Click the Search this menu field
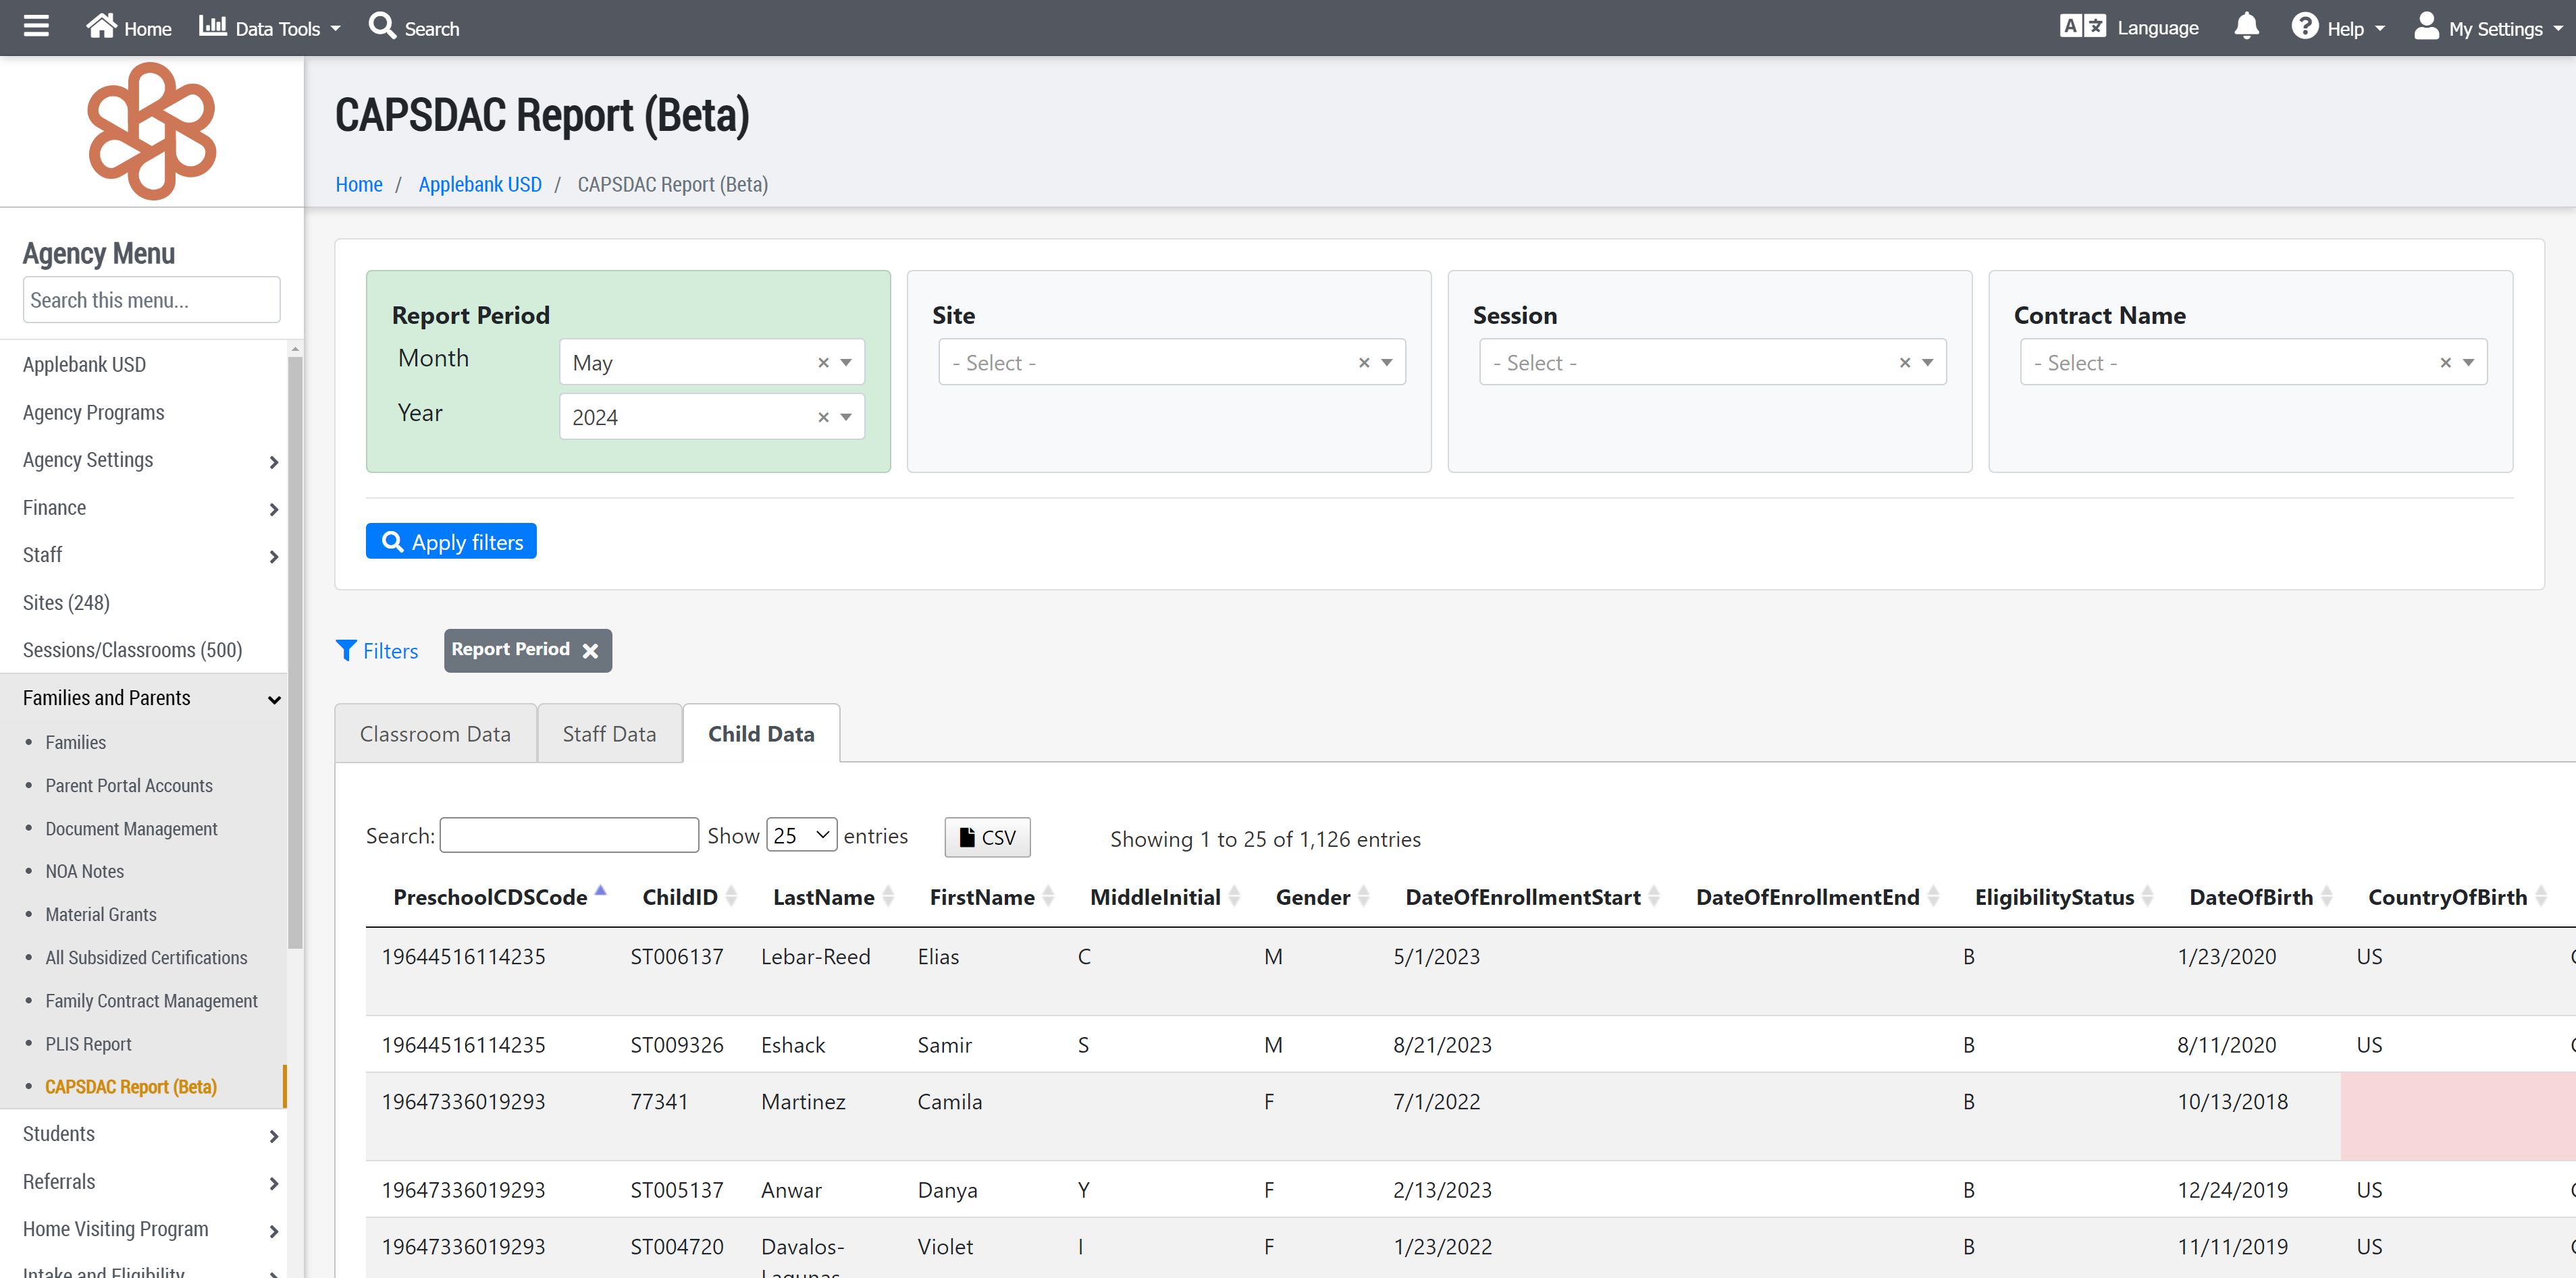This screenshot has height=1278, width=2576. click(151, 301)
